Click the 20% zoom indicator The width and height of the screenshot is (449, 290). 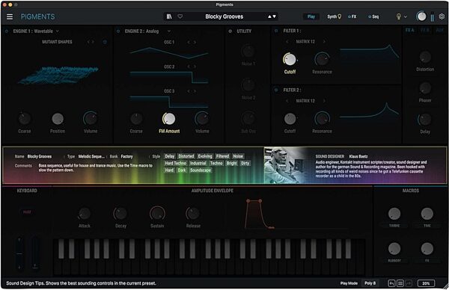pyautogui.click(x=426, y=283)
